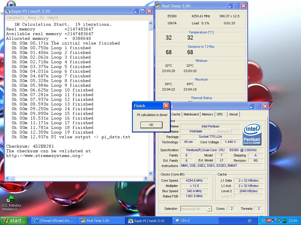Click the Instructions field listing MMX, SSE
301x225 pixels.
click(x=222, y=166)
